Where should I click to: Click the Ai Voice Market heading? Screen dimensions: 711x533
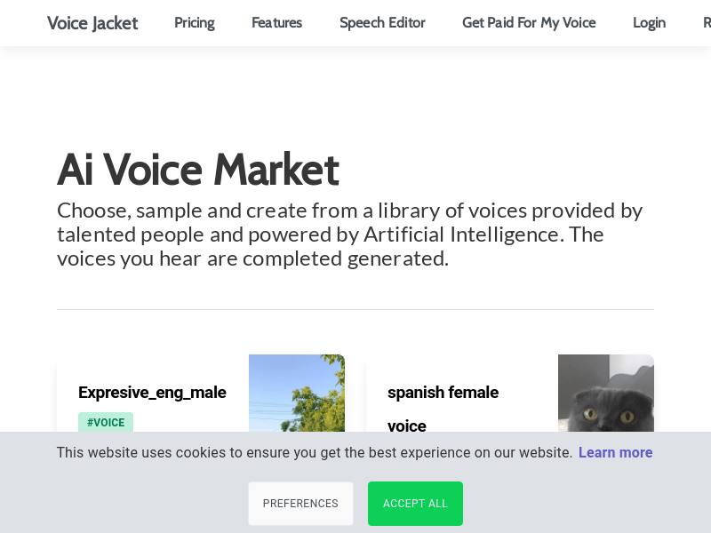(x=197, y=169)
